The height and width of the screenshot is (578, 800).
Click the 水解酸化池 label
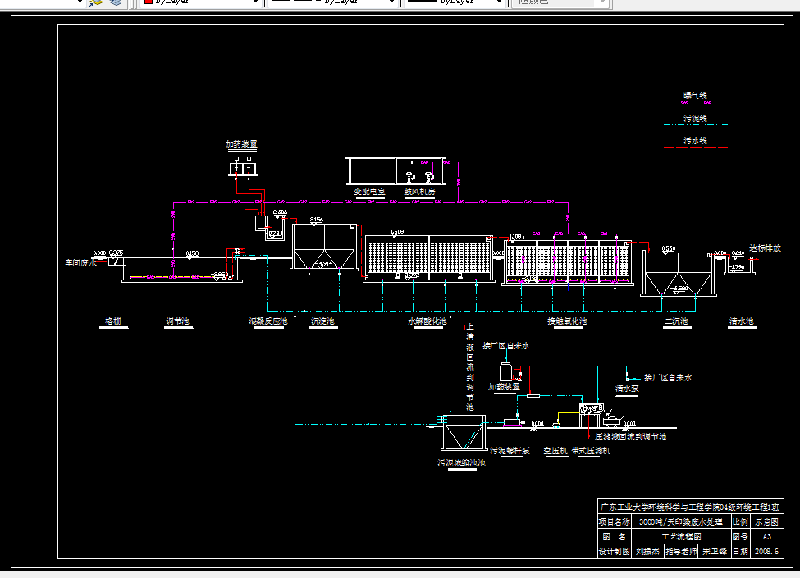[x=427, y=321]
